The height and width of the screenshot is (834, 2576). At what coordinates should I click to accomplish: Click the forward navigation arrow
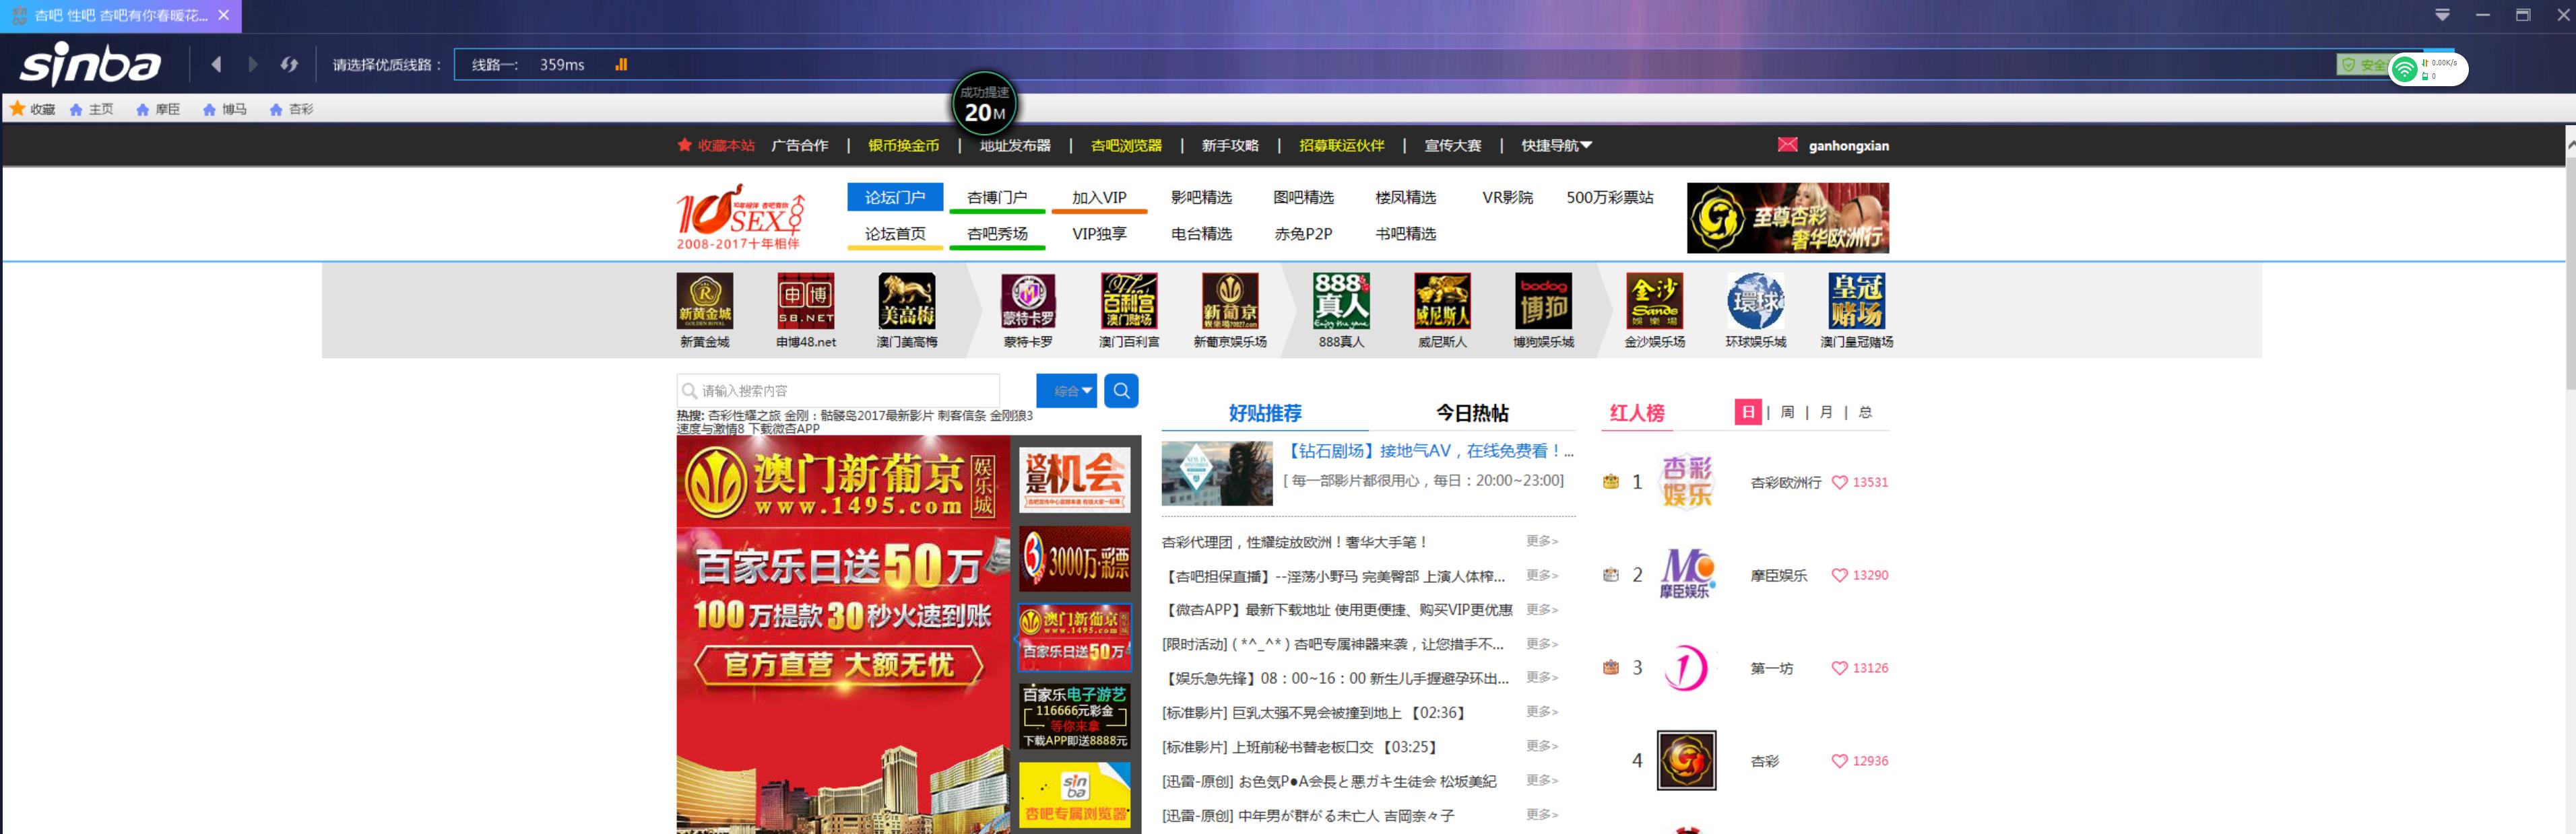(253, 65)
